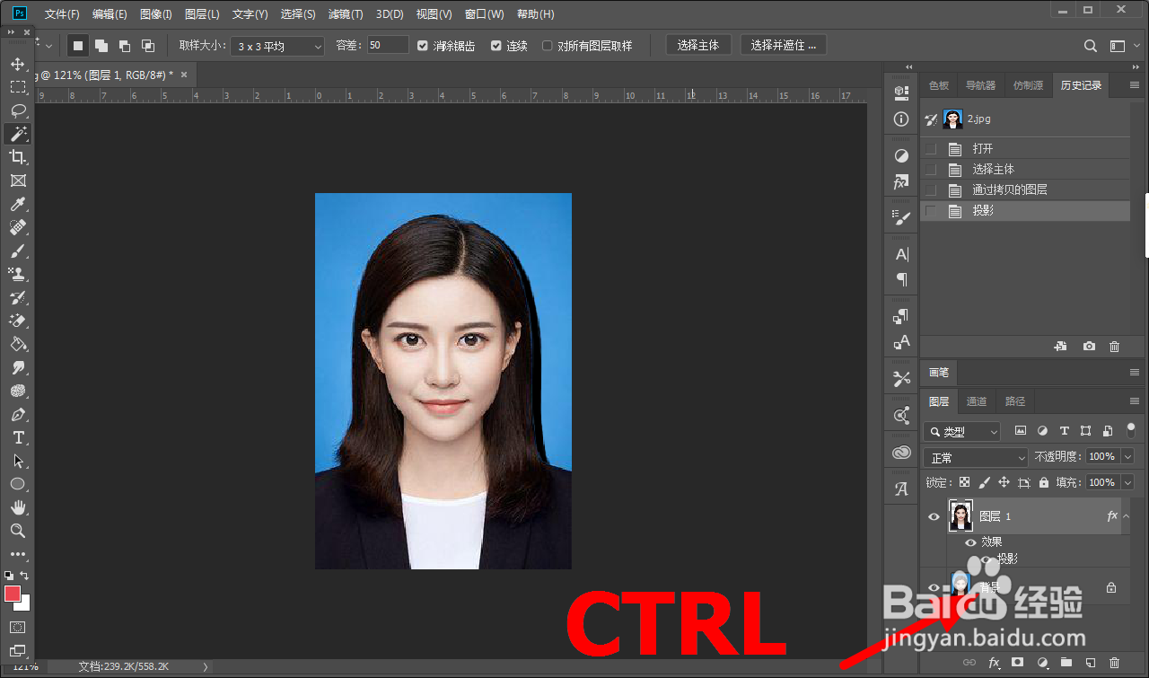Select the Frame tool
This screenshot has height=678, width=1149.
(x=17, y=181)
